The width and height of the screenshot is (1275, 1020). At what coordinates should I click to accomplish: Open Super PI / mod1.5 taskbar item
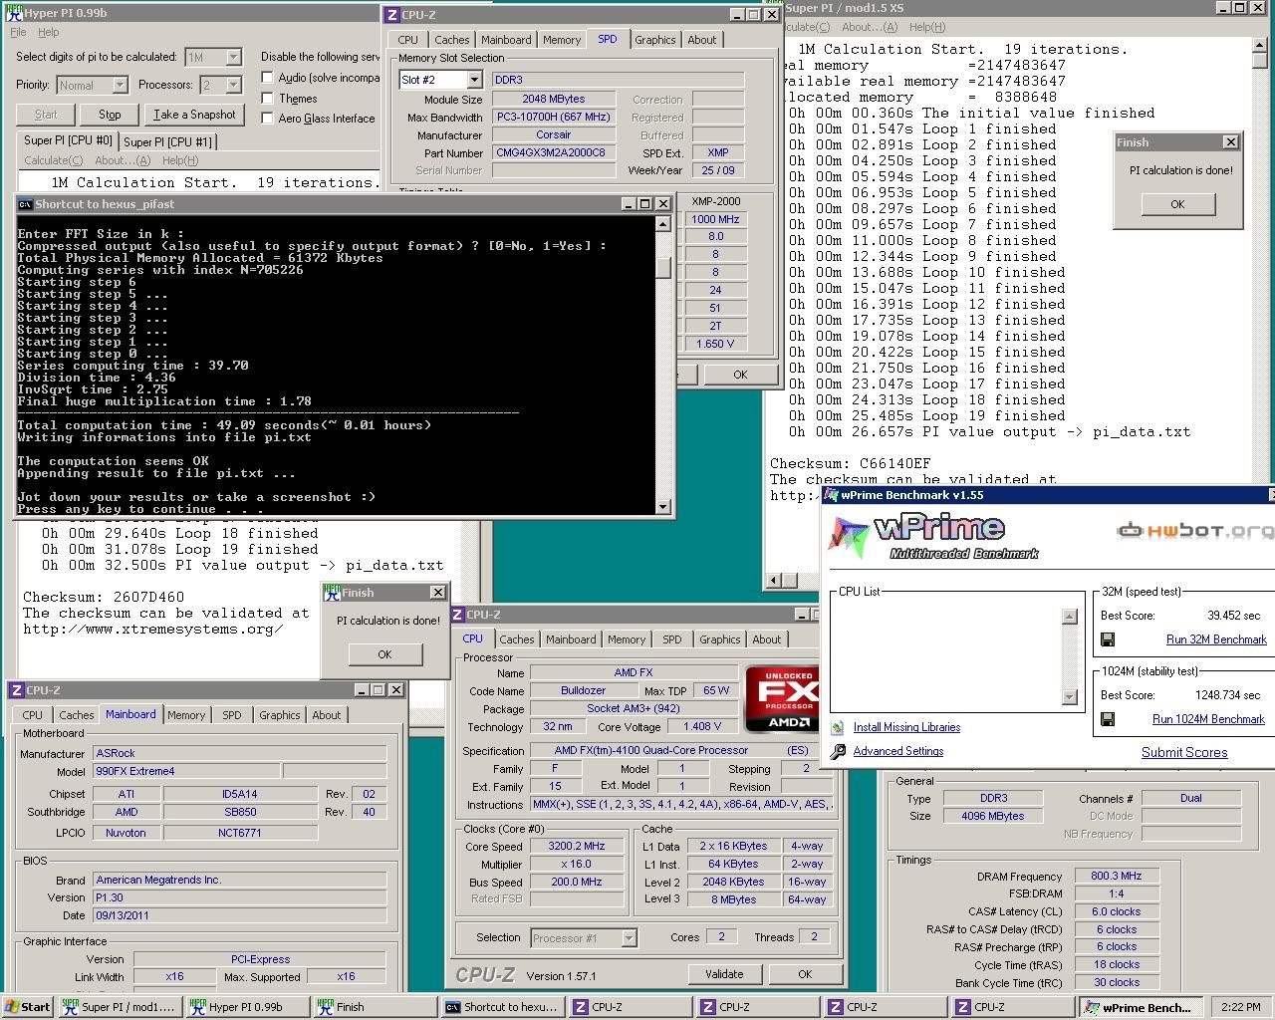tap(119, 1007)
